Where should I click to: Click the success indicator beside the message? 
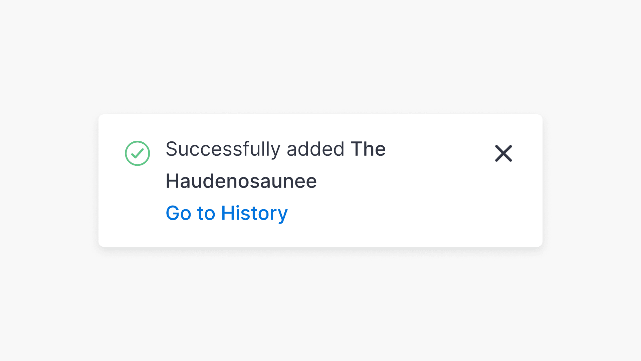(x=137, y=153)
